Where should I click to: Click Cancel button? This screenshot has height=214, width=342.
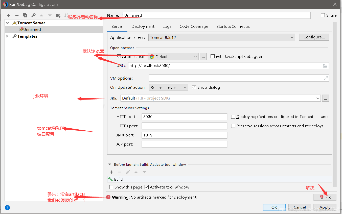[x=300, y=207]
